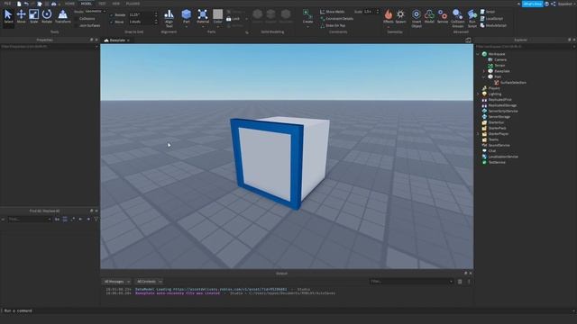Open the Color dropdown arrow

pyautogui.click(x=218, y=26)
